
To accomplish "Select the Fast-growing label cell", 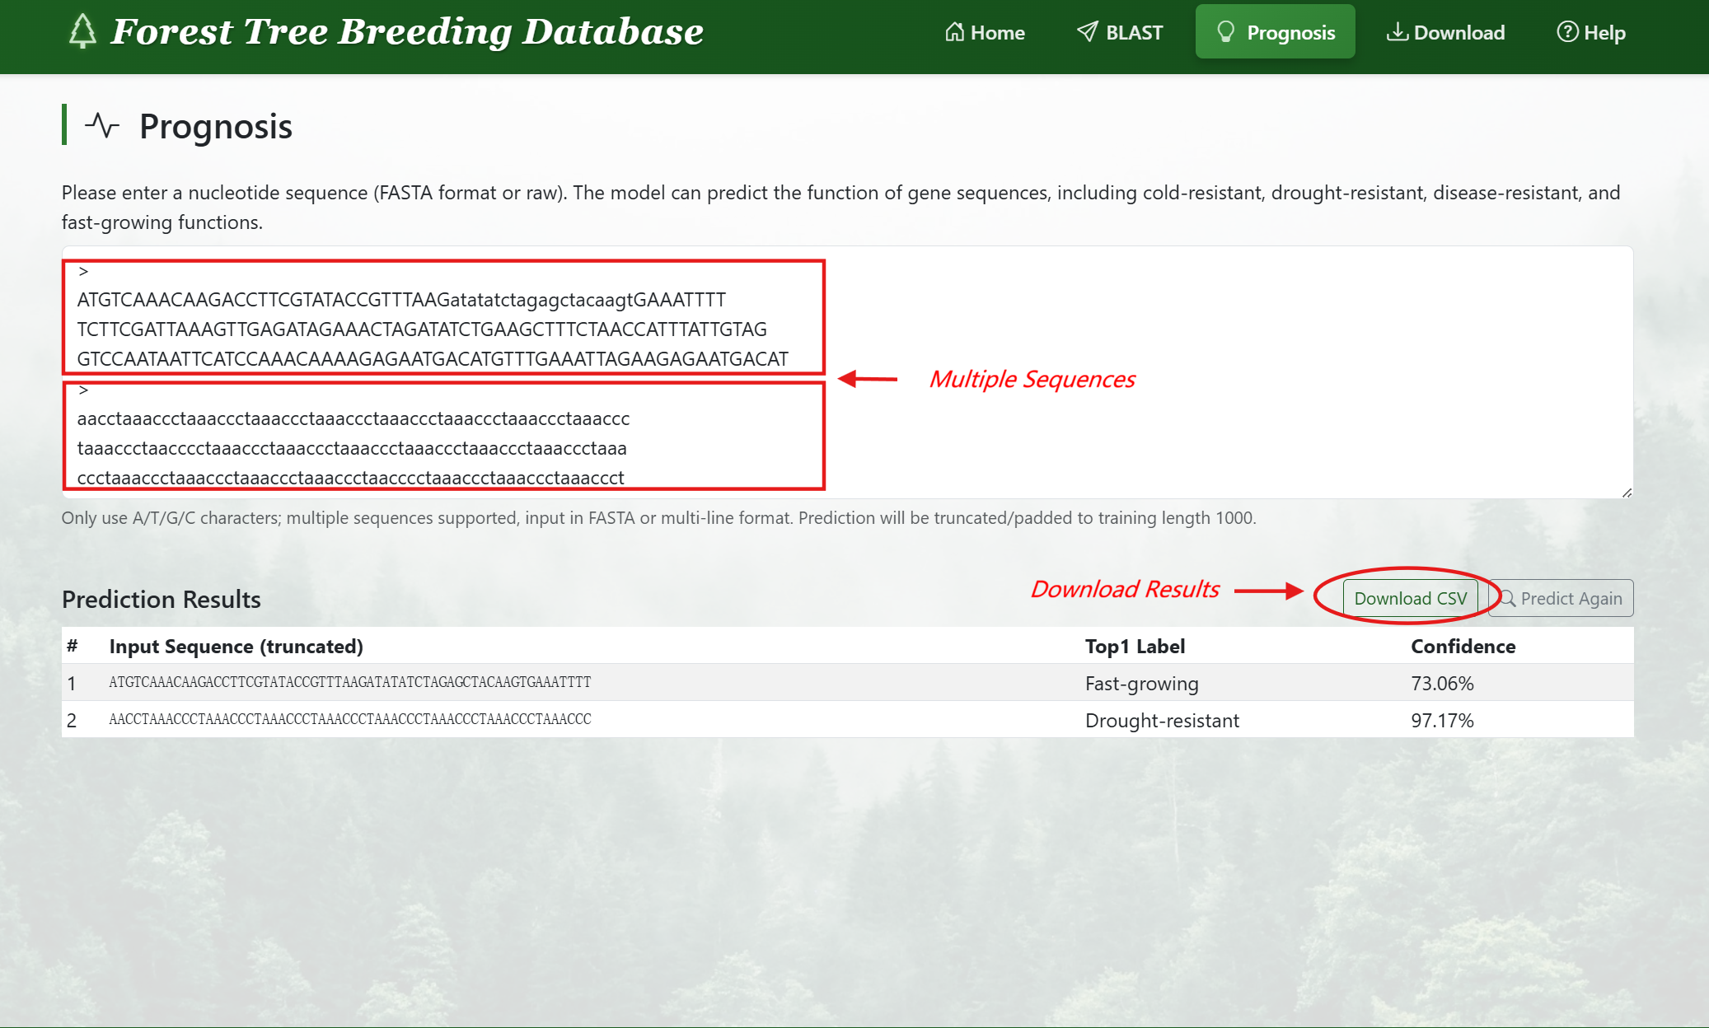I will (1141, 684).
